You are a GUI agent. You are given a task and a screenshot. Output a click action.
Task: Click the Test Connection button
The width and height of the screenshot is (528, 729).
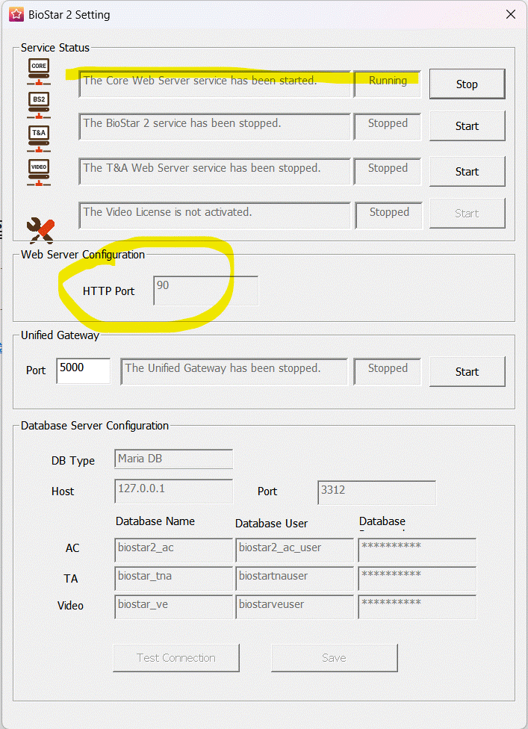coord(176,658)
